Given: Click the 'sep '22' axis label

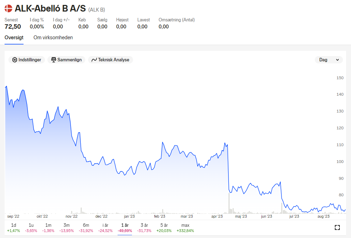Looking at the screenshot, I should click(x=13, y=216).
